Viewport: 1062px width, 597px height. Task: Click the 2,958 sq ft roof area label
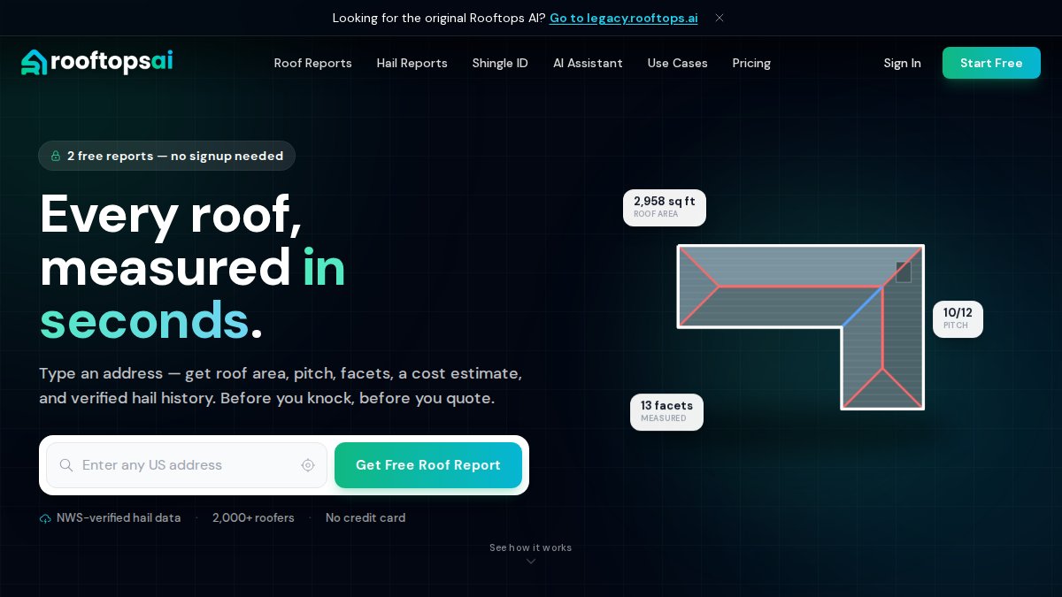pos(665,208)
